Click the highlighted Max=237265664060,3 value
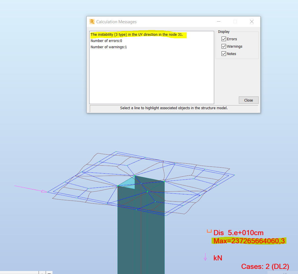This screenshot has width=298, height=274. coord(249,241)
